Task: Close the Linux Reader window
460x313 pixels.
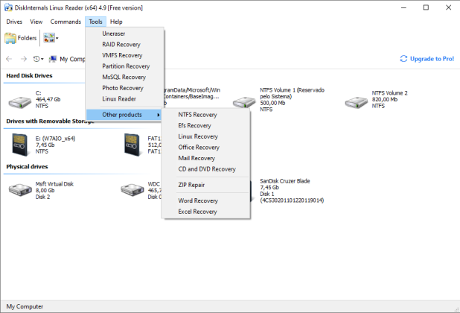Action: 449,7
